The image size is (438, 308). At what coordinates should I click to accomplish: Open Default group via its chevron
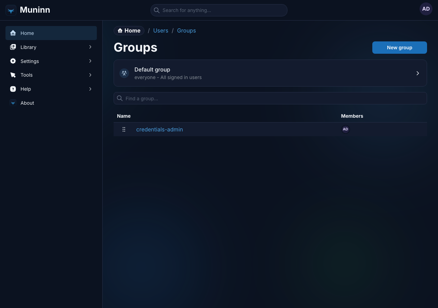click(x=418, y=73)
